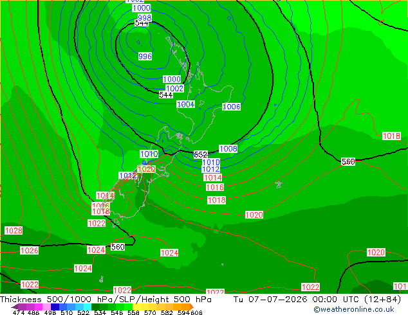Click the 1000 label above 998
The width and height of the screenshot is (408, 315).
coord(142,8)
